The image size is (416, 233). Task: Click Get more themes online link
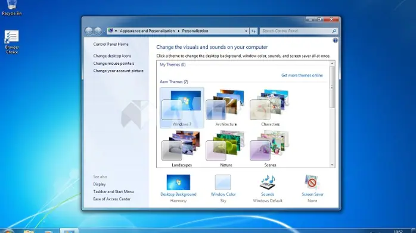pos(302,75)
